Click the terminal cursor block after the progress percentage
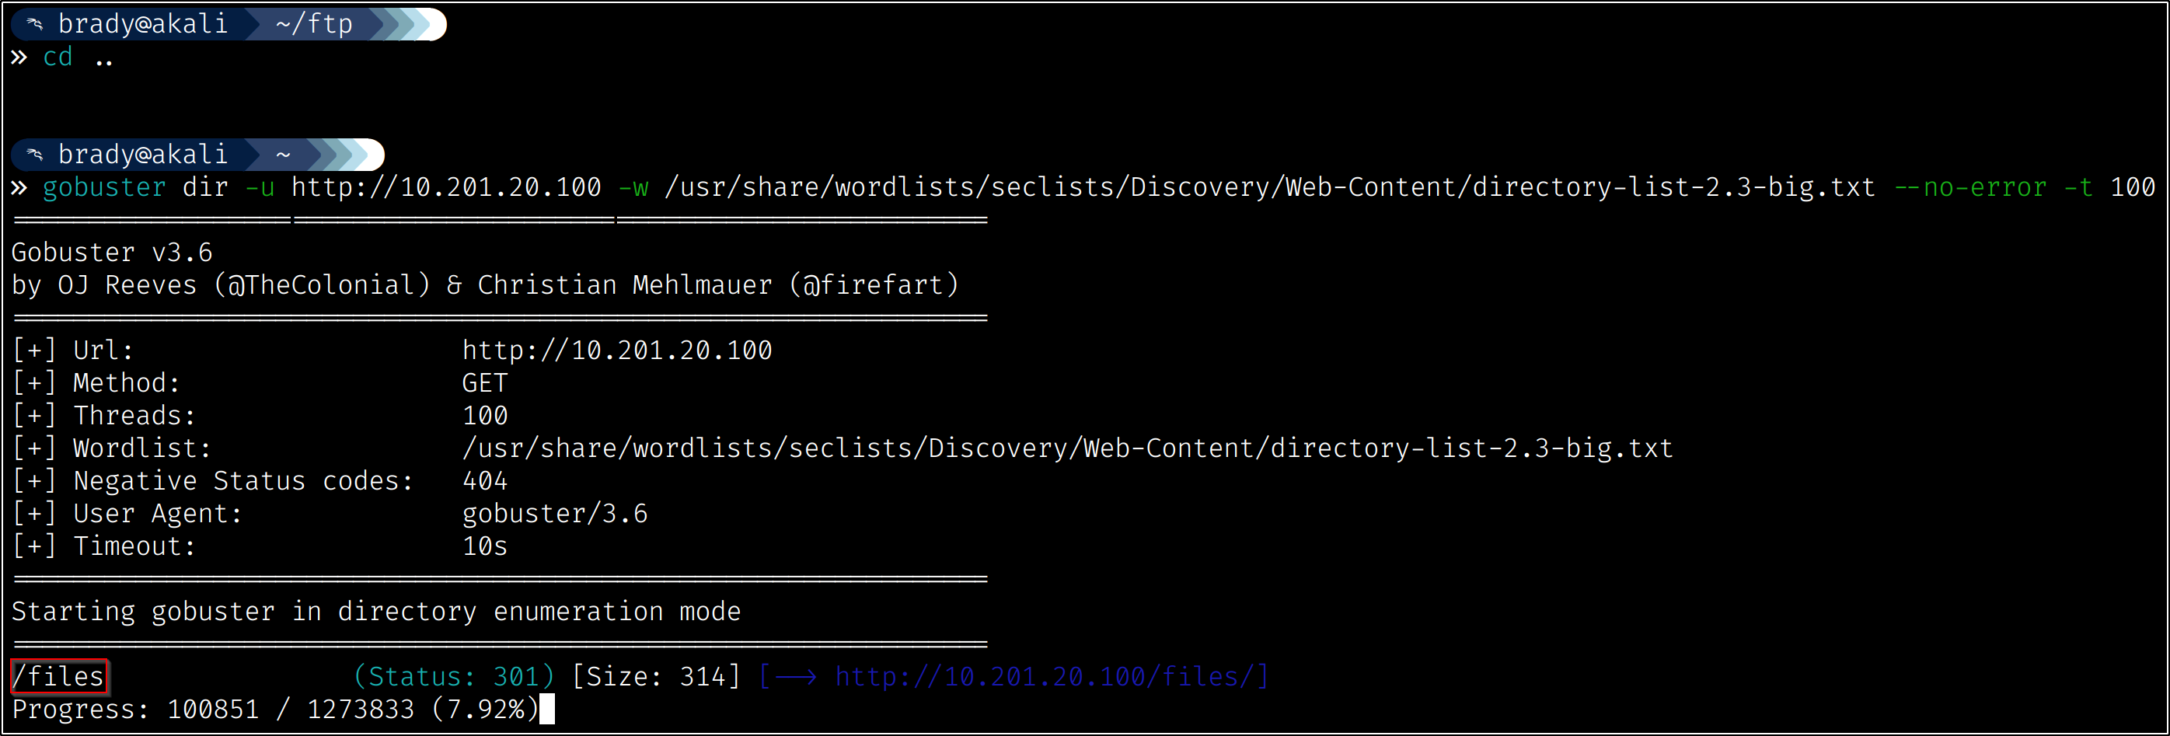 (546, 710)
